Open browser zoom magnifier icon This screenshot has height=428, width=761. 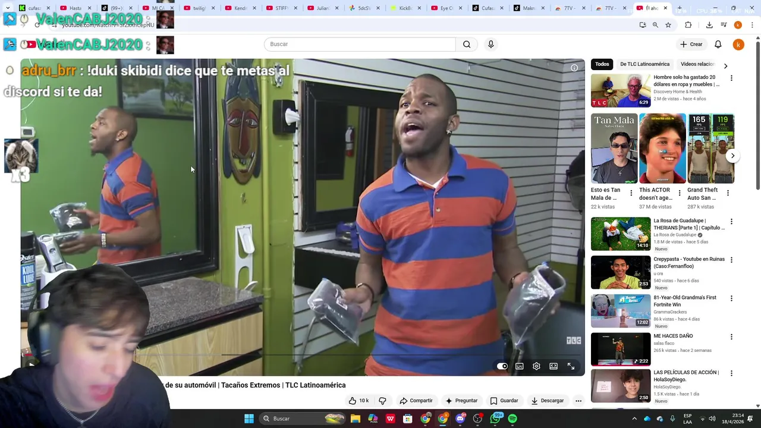point(655,25)
